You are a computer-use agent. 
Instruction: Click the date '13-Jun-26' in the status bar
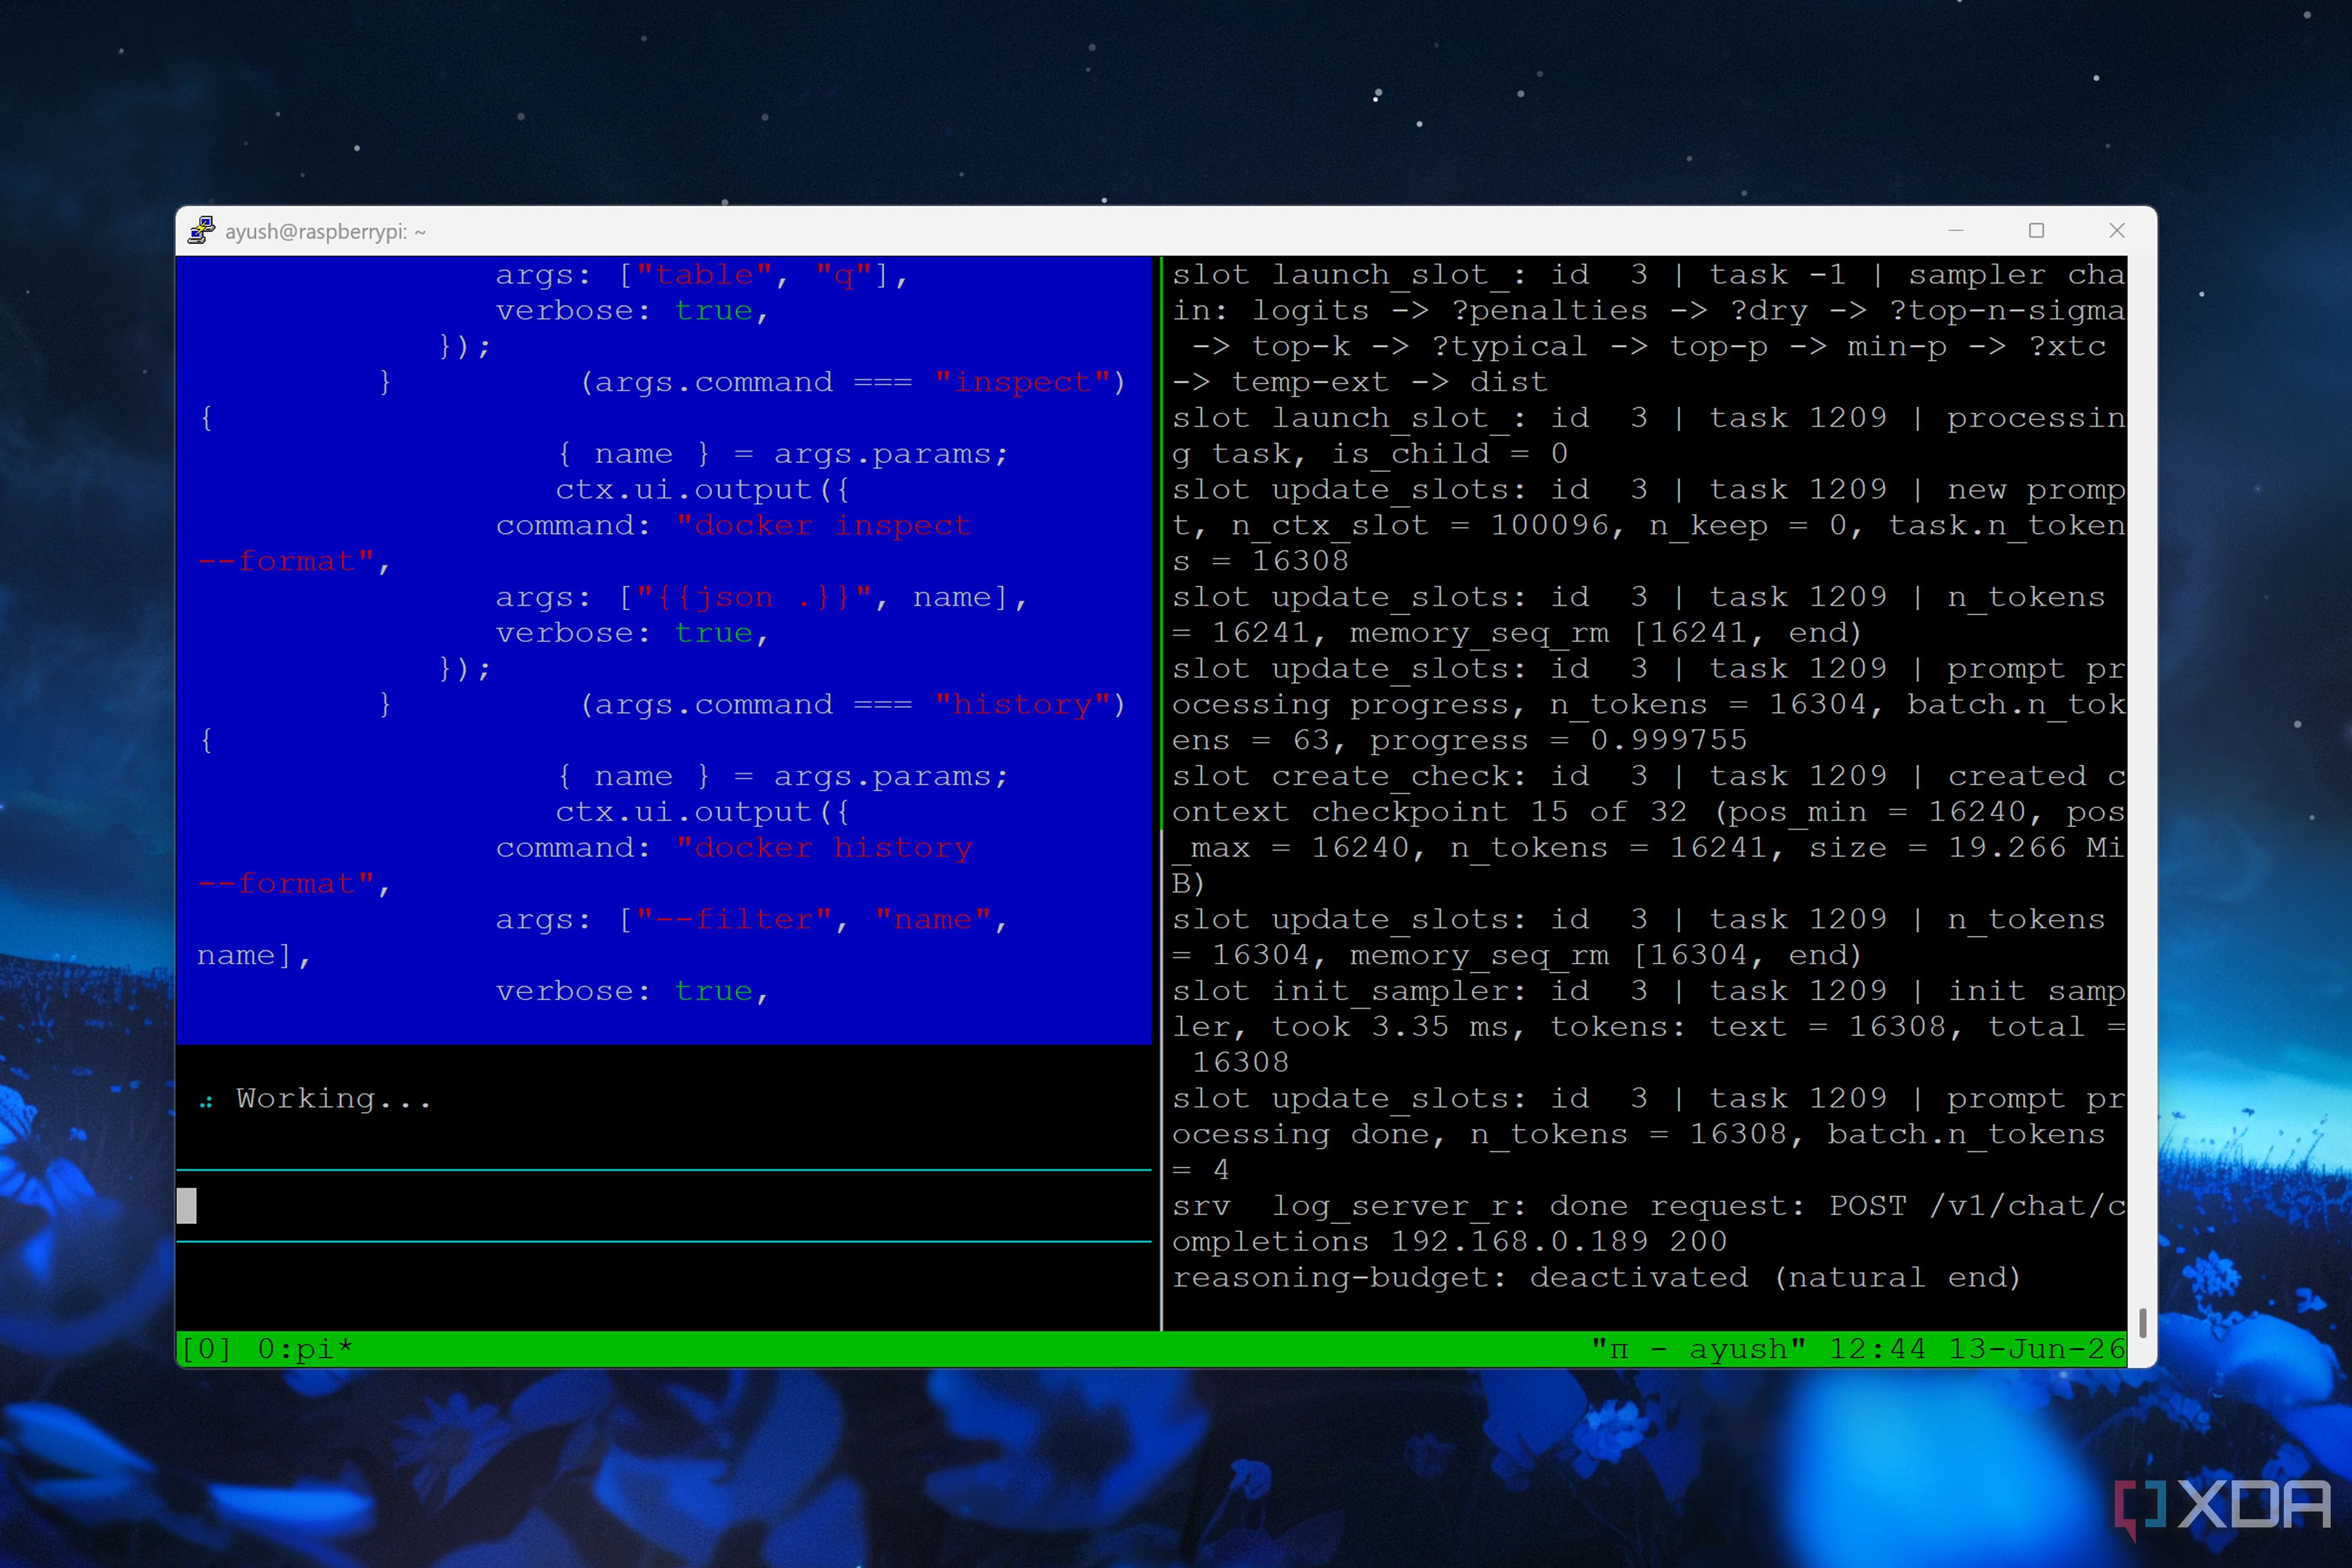pyautogui.click(x=2037, y=1349)
